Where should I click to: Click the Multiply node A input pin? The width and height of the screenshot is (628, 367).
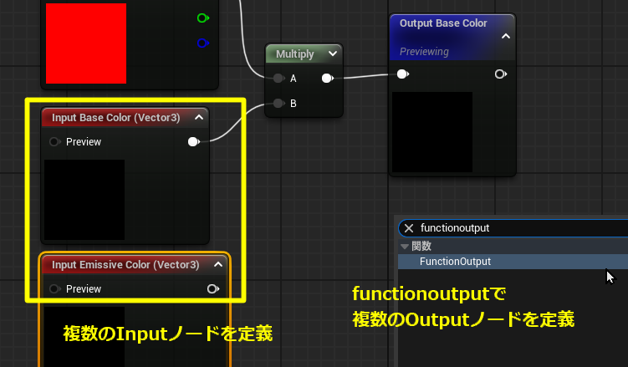tap(278, 78)
